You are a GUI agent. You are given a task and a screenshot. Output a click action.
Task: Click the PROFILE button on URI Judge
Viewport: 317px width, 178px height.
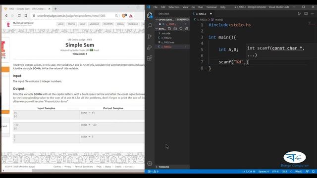[71, 24]
